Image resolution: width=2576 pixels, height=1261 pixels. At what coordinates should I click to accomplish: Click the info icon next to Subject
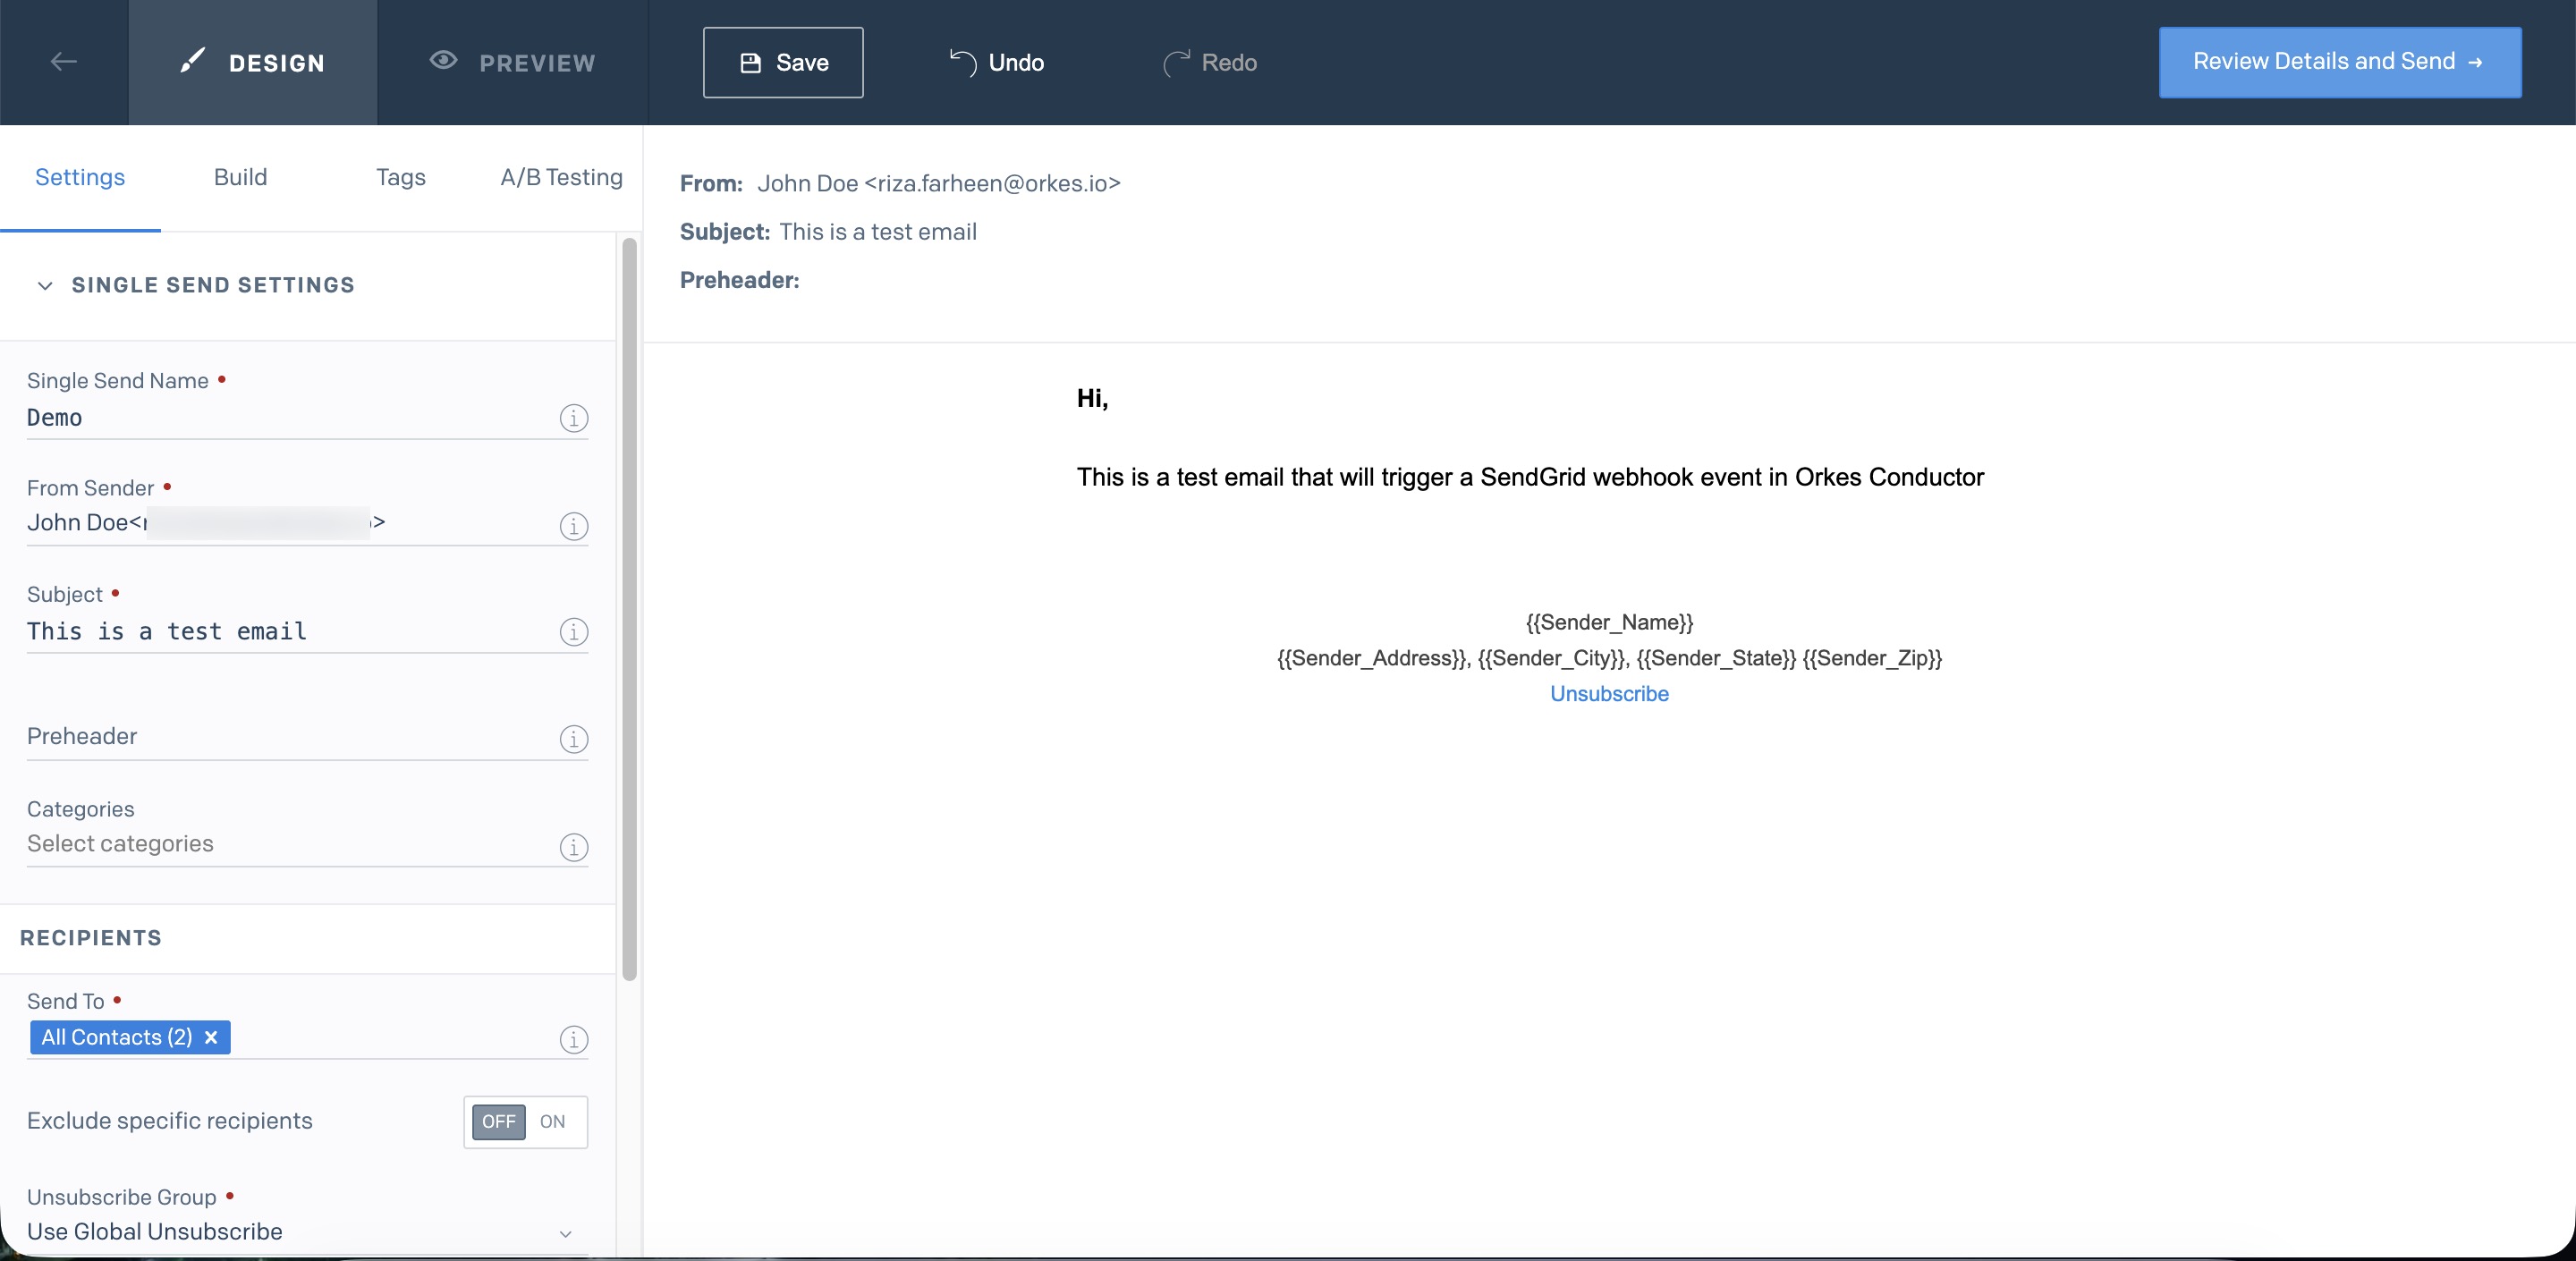click(573, 632)
